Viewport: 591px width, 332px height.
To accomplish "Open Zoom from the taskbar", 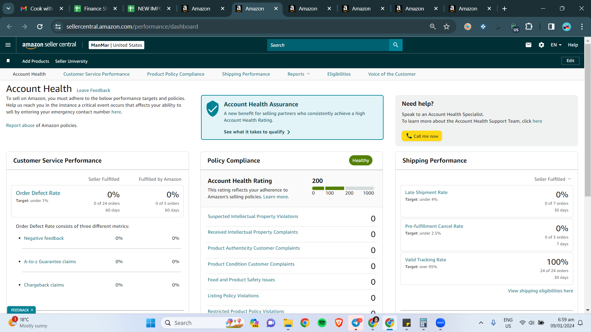I will click(440, 323).
